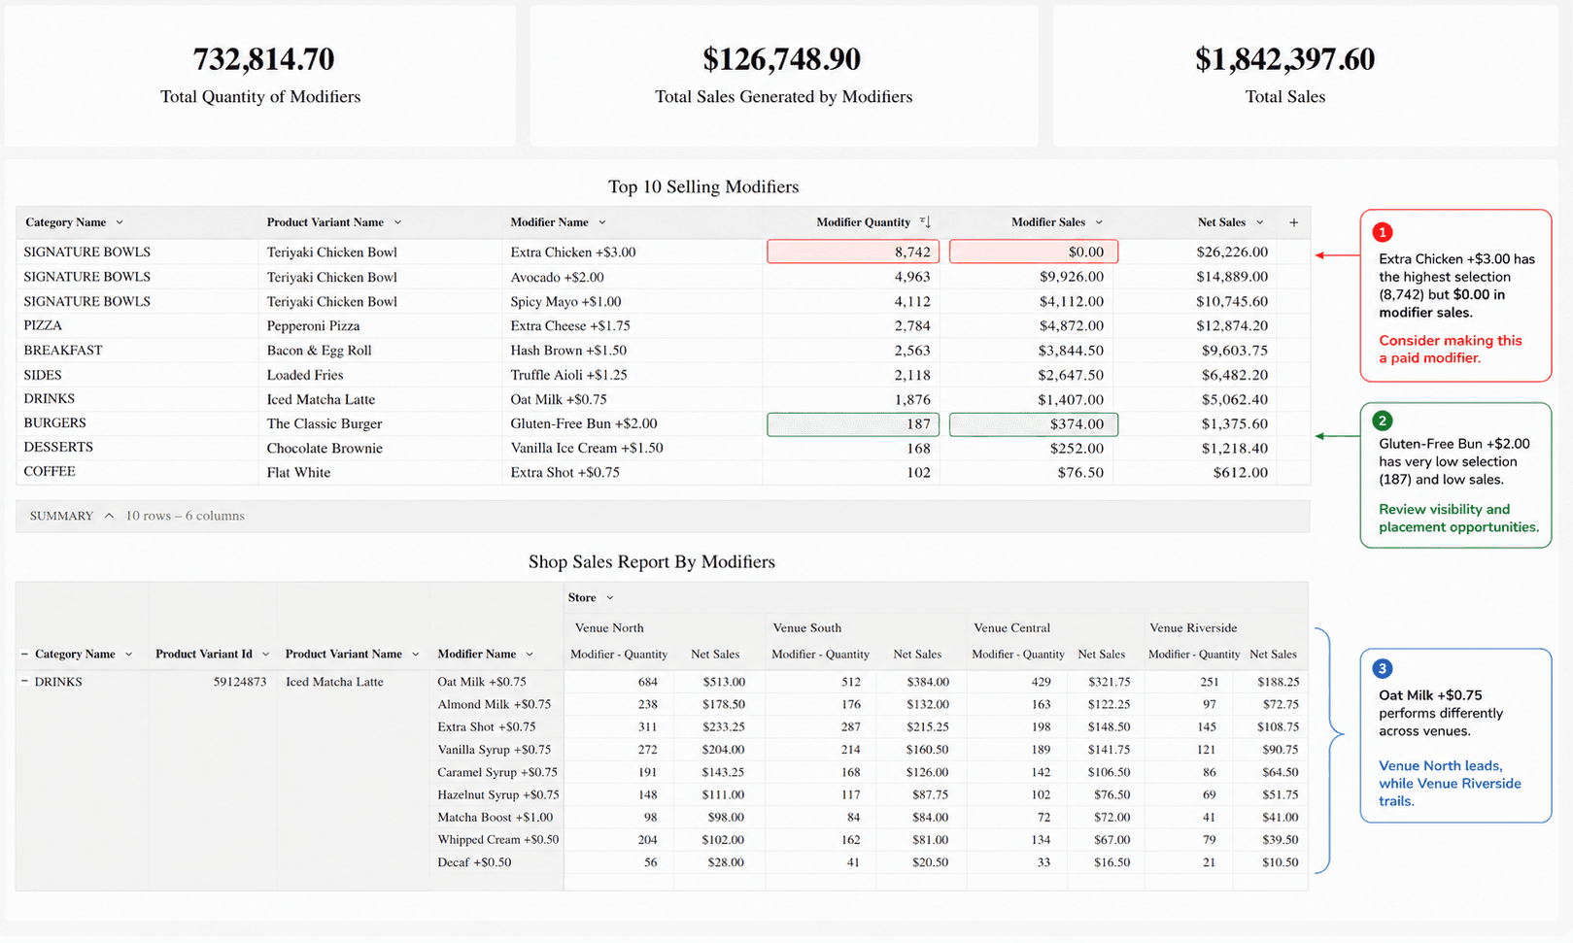Select the COFFEE category cell
The image size is (1573, 943).
click(x=50, y=471)
